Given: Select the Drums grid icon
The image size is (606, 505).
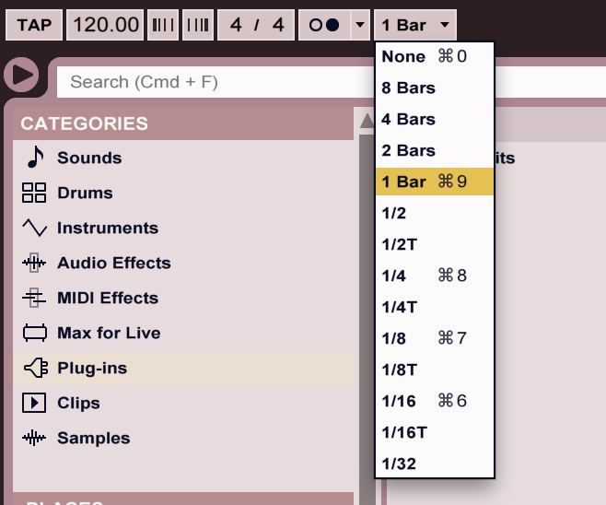Looking at the screenshot, I should point(34,193).
